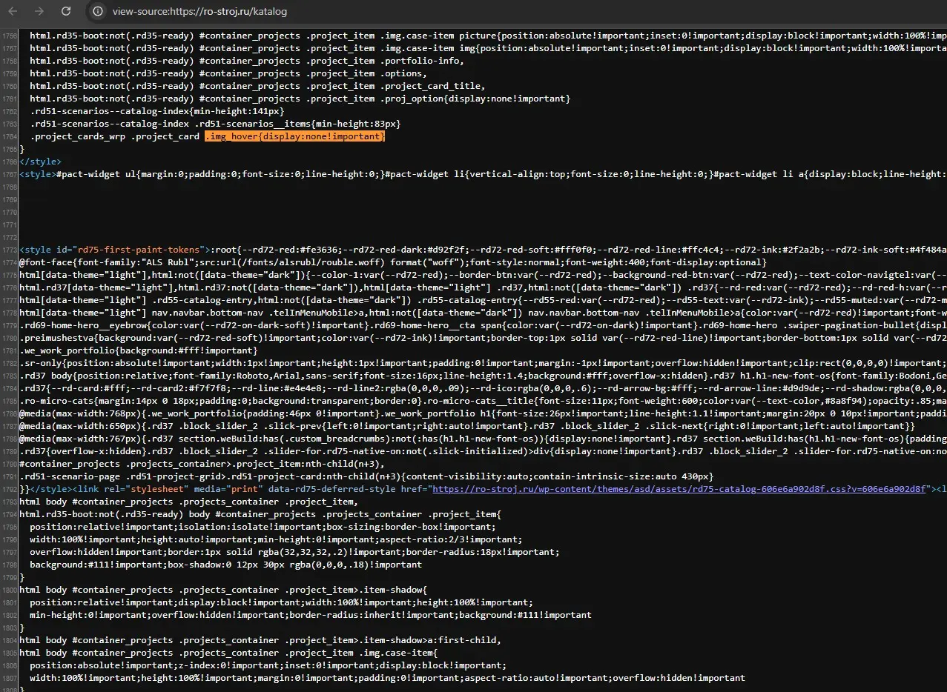View site information icon in address bar
Screen dimensions: 947x692
pyautogui.click(x=98, y=11)
